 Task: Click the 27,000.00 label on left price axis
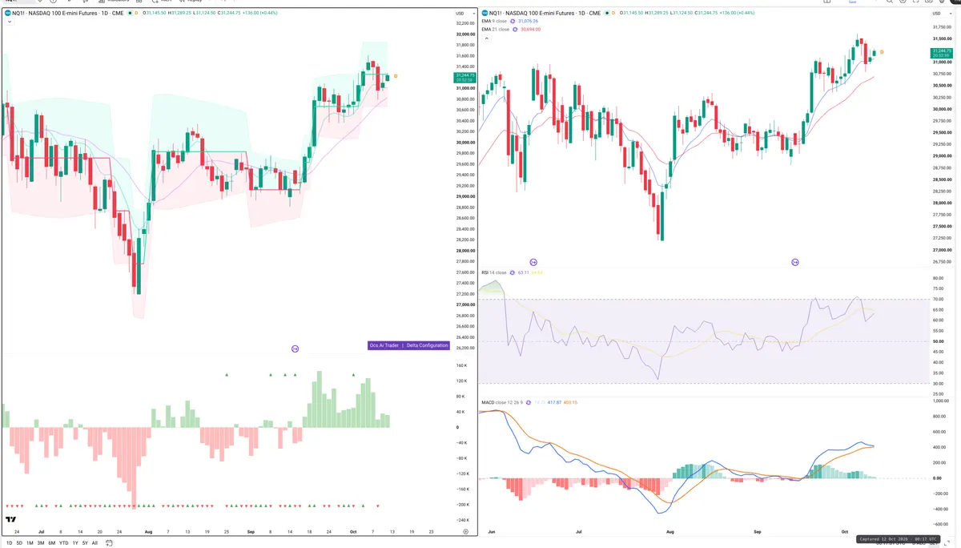pyautogui.click(x=465, y=304)
